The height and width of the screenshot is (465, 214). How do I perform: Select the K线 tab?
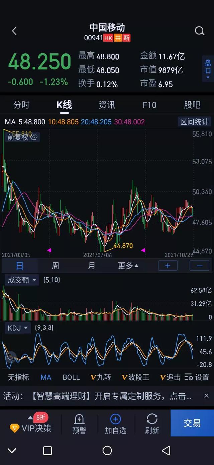pos(64,105)
